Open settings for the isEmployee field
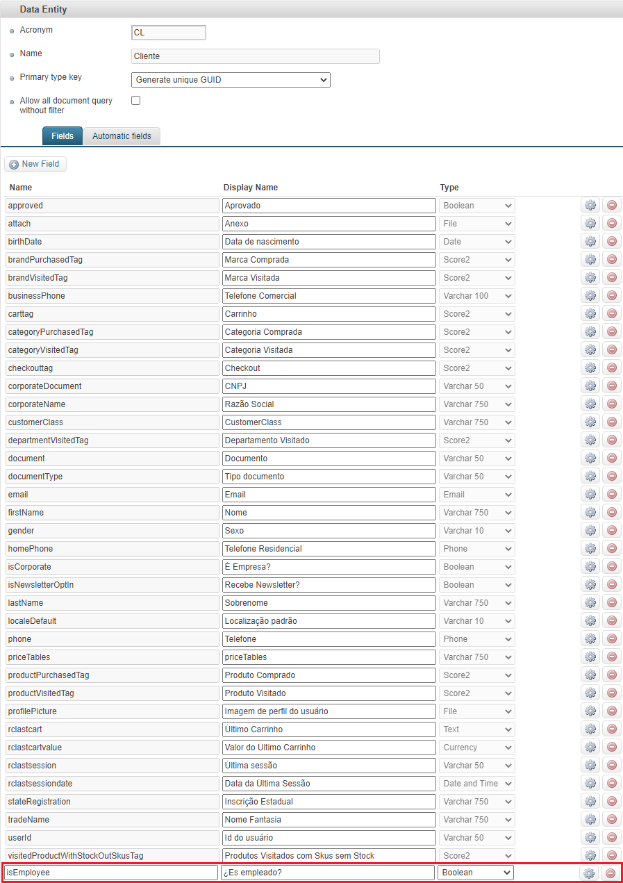The height and width of the screenshot is (883, 623). click(x=590, y=872)
